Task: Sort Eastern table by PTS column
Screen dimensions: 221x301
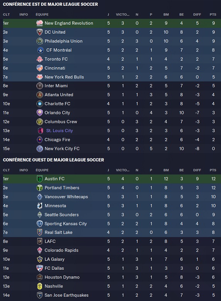Action: (213, 15)
